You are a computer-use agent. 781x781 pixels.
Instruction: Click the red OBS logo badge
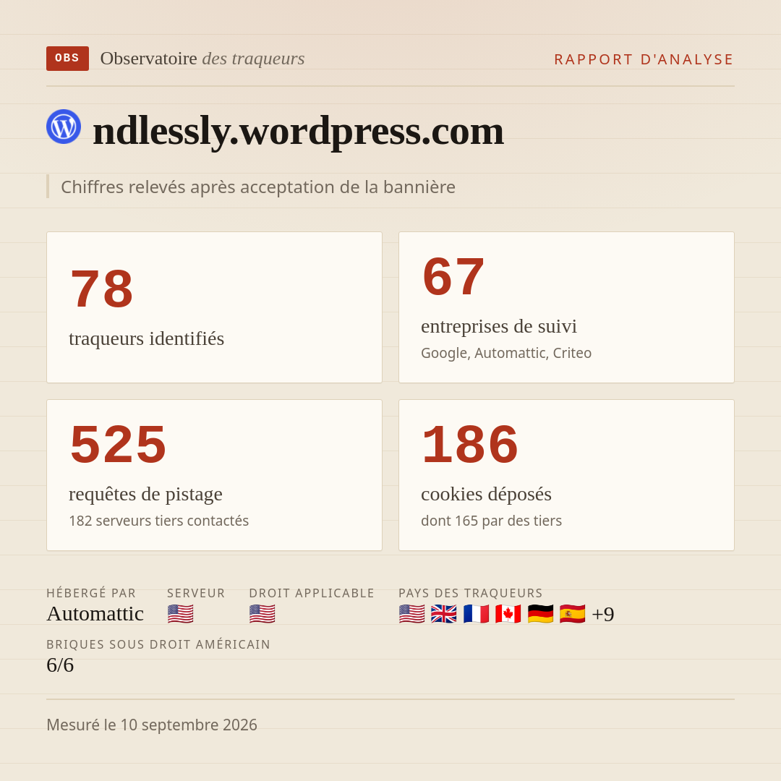click(67, 59)
